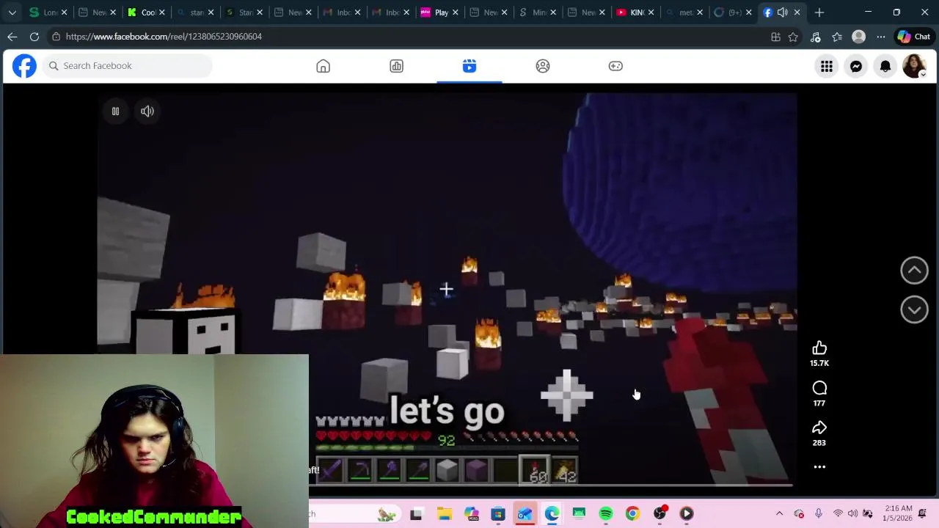939x528 pixels.
Task: Open File Explorer from the taskbar
Action: point(444,514)
